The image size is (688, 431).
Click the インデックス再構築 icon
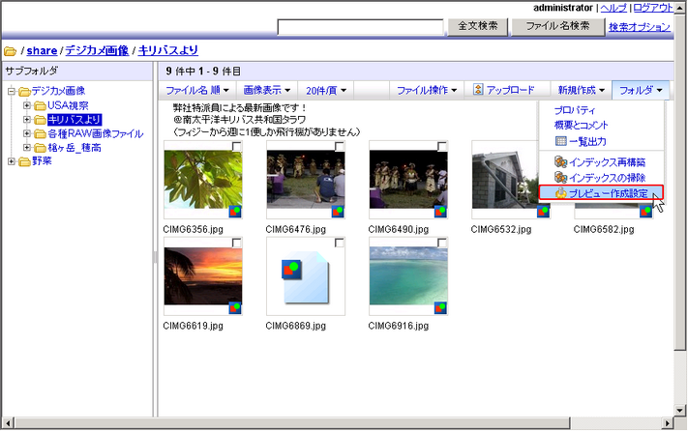[561, 162]
